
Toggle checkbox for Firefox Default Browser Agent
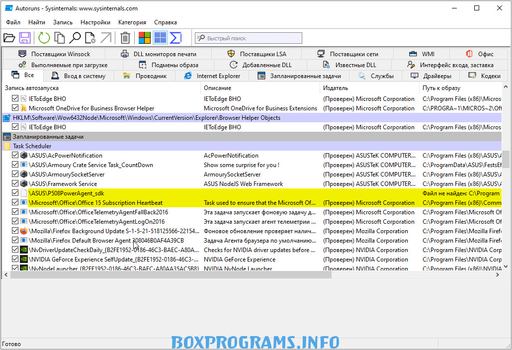click(x=15, y=241)
